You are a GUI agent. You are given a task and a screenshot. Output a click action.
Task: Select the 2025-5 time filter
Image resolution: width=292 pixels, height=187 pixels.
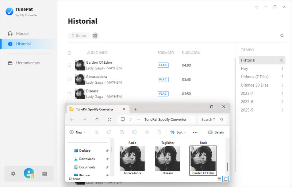[x=262, y=110]
